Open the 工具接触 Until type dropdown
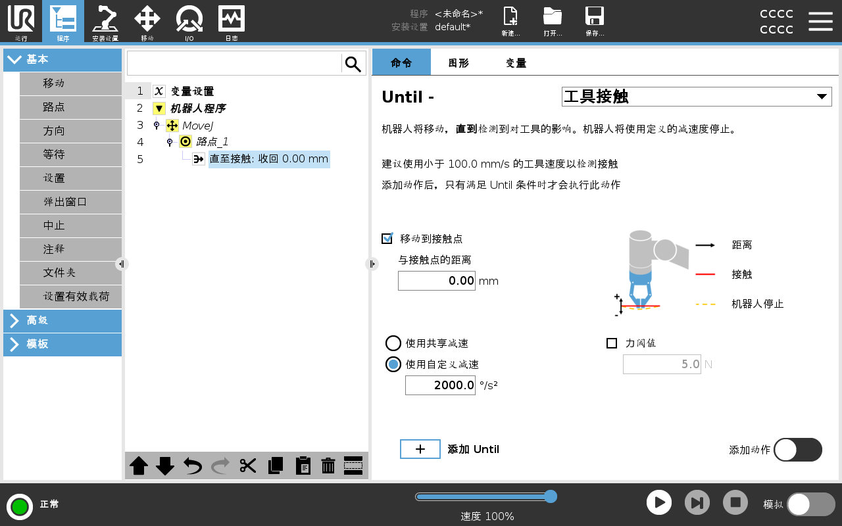The image size is (842, 526). 696,97
